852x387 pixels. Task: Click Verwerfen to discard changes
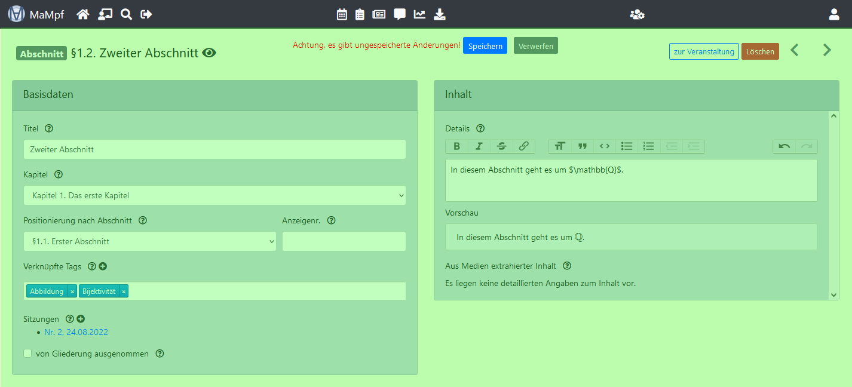coord(536,46)
